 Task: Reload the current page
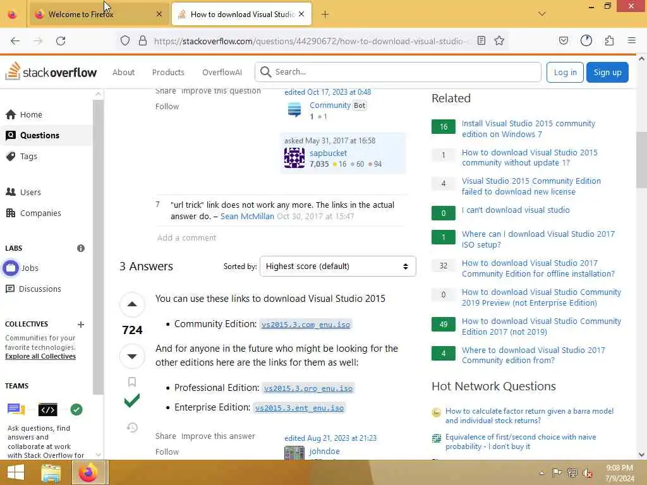(61, 41)
